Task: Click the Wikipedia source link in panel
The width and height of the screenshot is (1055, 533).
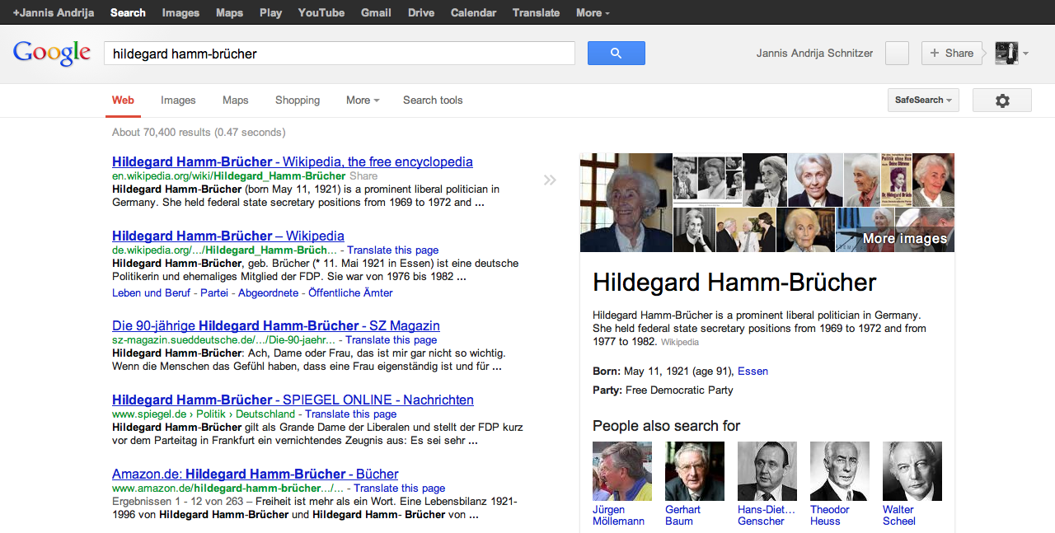Action: tap(680, 342)
